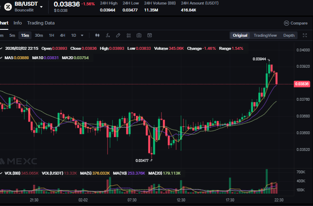This screenshot has height=206, width=313.
Task: Click the 0.03944 high marker label
Action: (259, 59)
